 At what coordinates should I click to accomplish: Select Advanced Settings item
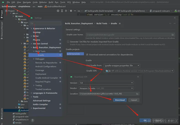[41, 101]
